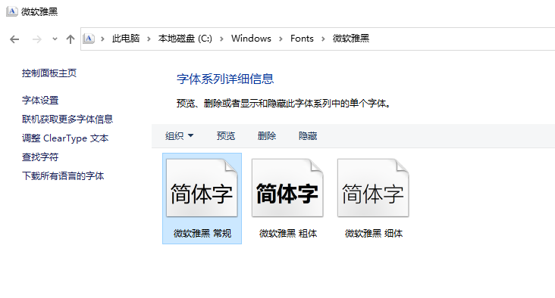This screenshot has width=555, height=298.
Task: Open 控制面板主页 link
Action: [x=49, y=73]
